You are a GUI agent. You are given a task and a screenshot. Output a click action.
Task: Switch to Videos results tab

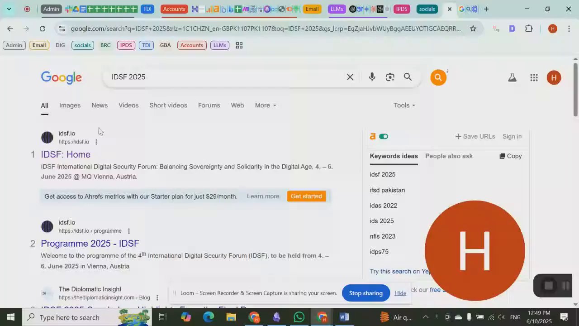coord(128,105)
